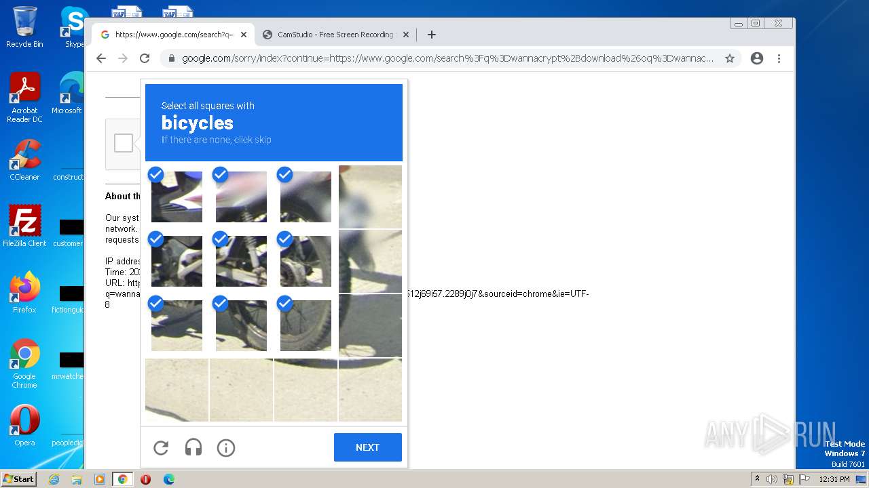Reload the page with the refresh icon
Screen dimensions: 869x488
coord(145,58)
